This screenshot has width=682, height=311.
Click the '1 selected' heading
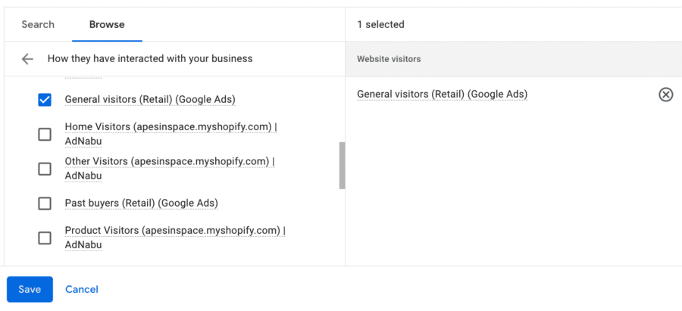(x=380, y=24)
